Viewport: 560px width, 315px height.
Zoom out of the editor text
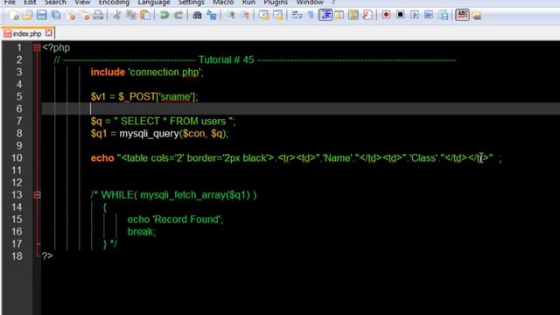(x=245, y=16)
